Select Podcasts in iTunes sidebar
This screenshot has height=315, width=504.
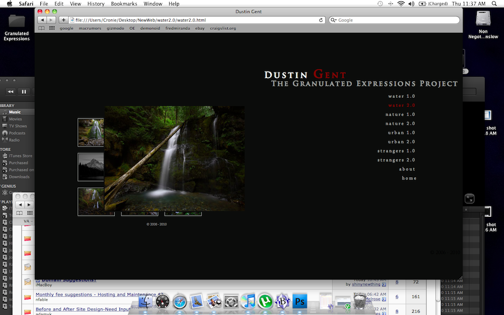point(17,133)
